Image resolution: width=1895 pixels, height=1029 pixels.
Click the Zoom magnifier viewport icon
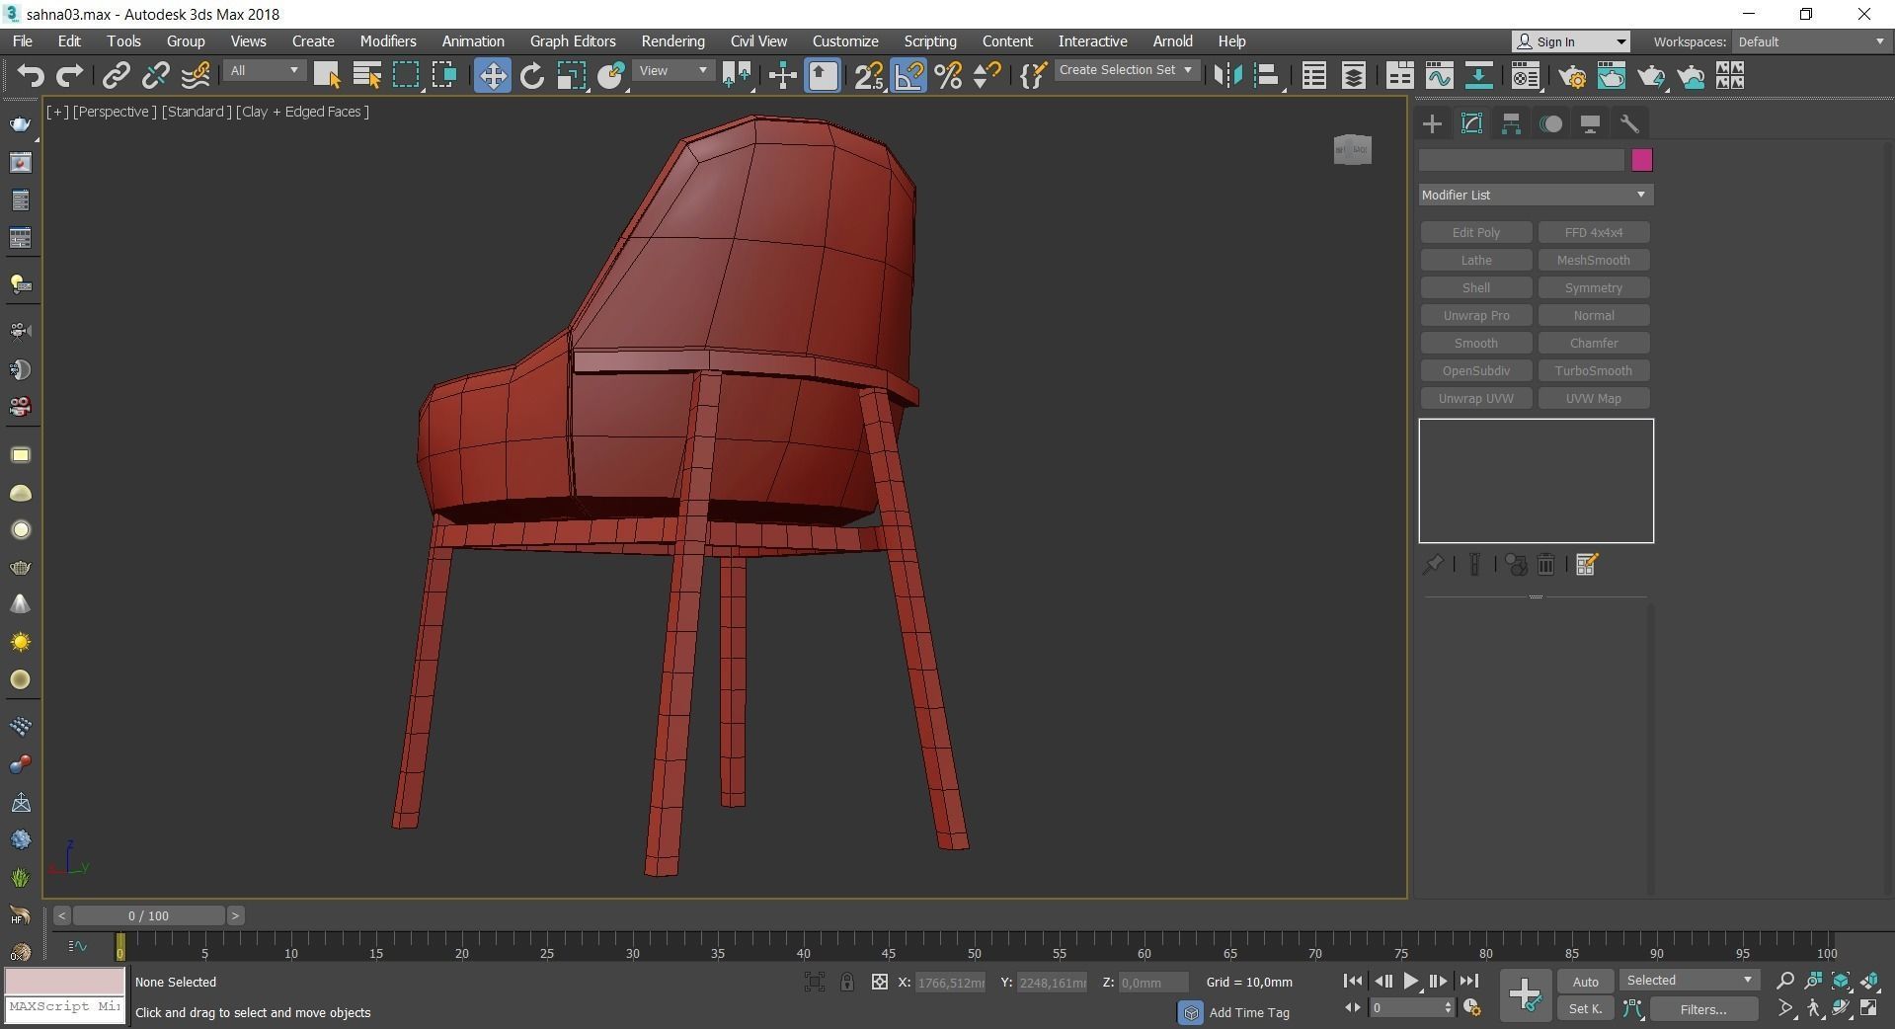[1784, 981]
